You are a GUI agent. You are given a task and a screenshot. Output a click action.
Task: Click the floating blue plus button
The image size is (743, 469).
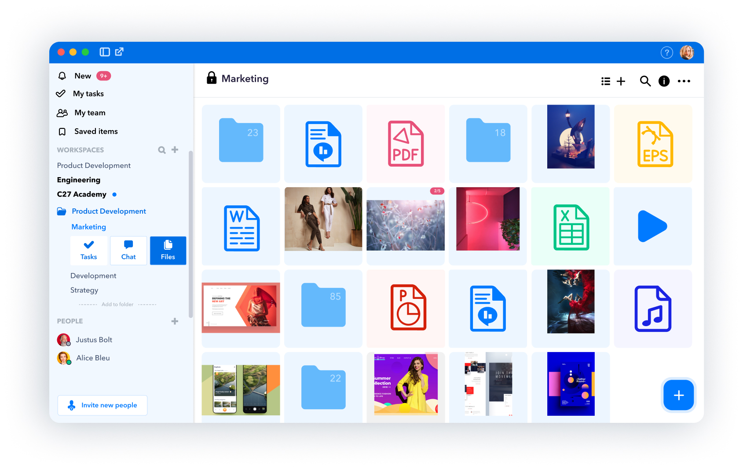coord(679,395)
